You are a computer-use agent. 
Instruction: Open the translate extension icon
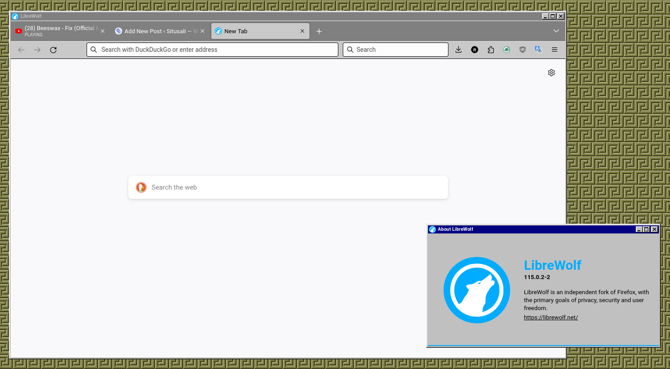point(539,50)
